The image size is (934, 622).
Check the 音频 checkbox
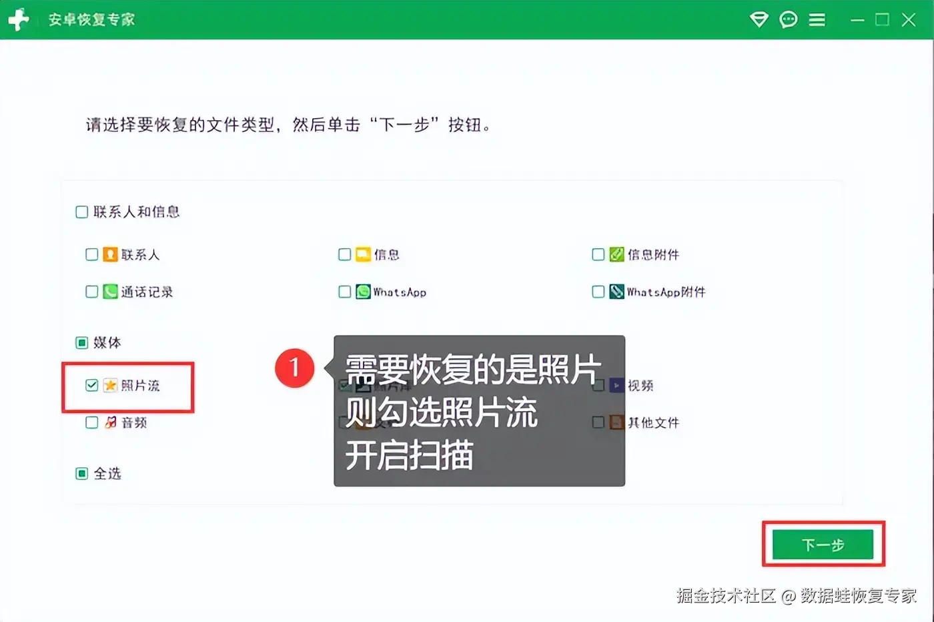(x=92, y=422)
